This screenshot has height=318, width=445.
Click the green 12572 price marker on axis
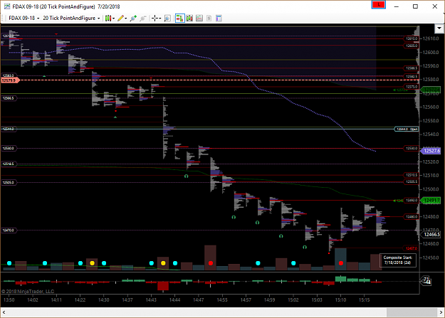click(x=431, y=90)
